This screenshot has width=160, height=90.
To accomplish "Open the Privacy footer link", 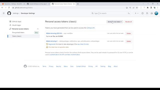I will pos(51,66).
